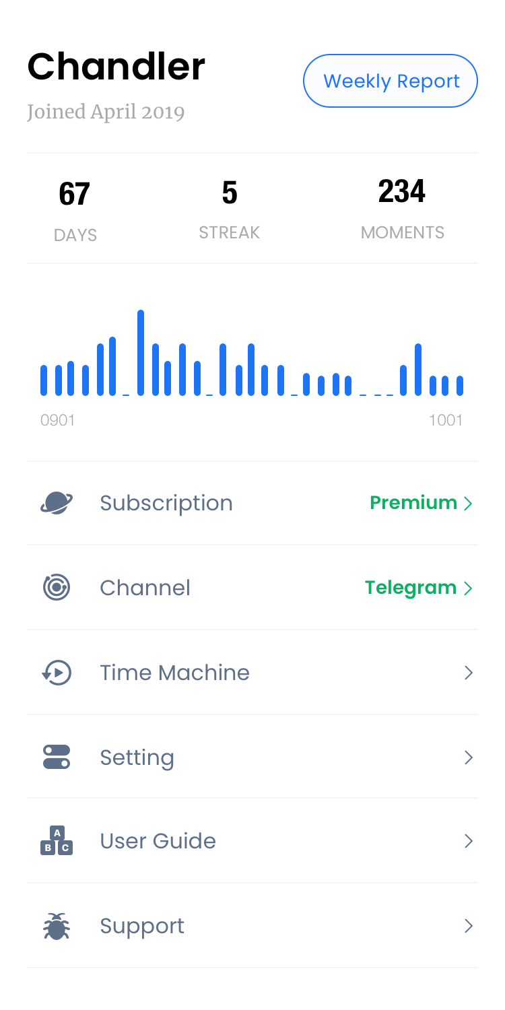Click the Time Machine replay icon
Viewport: 505px width, 1010px height.
pyautogui.click(x=57, y=673)
